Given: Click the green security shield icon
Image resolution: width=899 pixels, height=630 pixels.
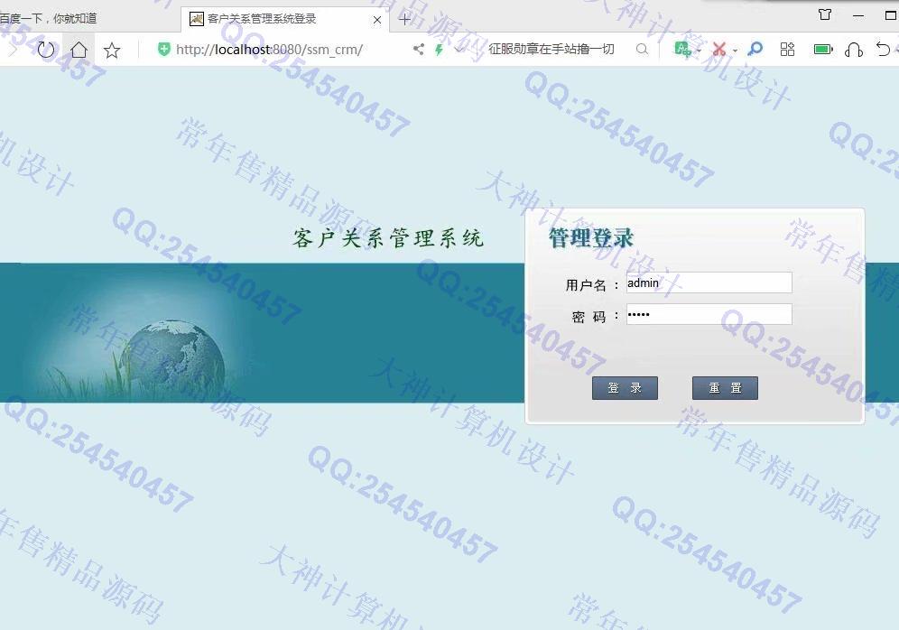Looking at the screenshot, I should coord(164,50).
